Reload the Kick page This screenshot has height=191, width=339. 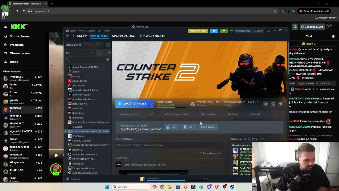[x=17, y=11]
